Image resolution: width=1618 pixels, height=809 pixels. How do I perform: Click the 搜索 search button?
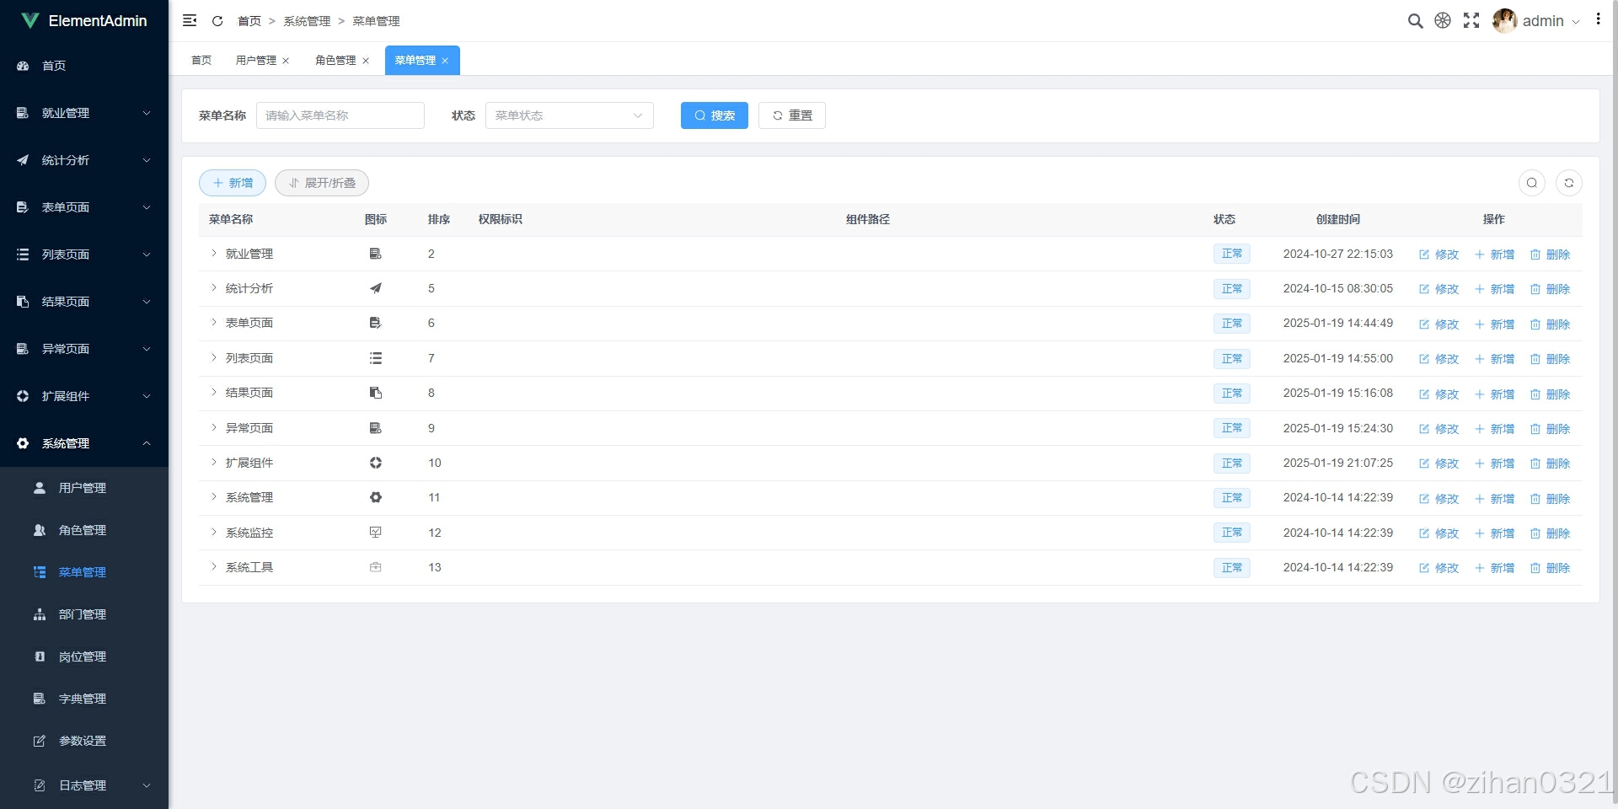point(714,115)
